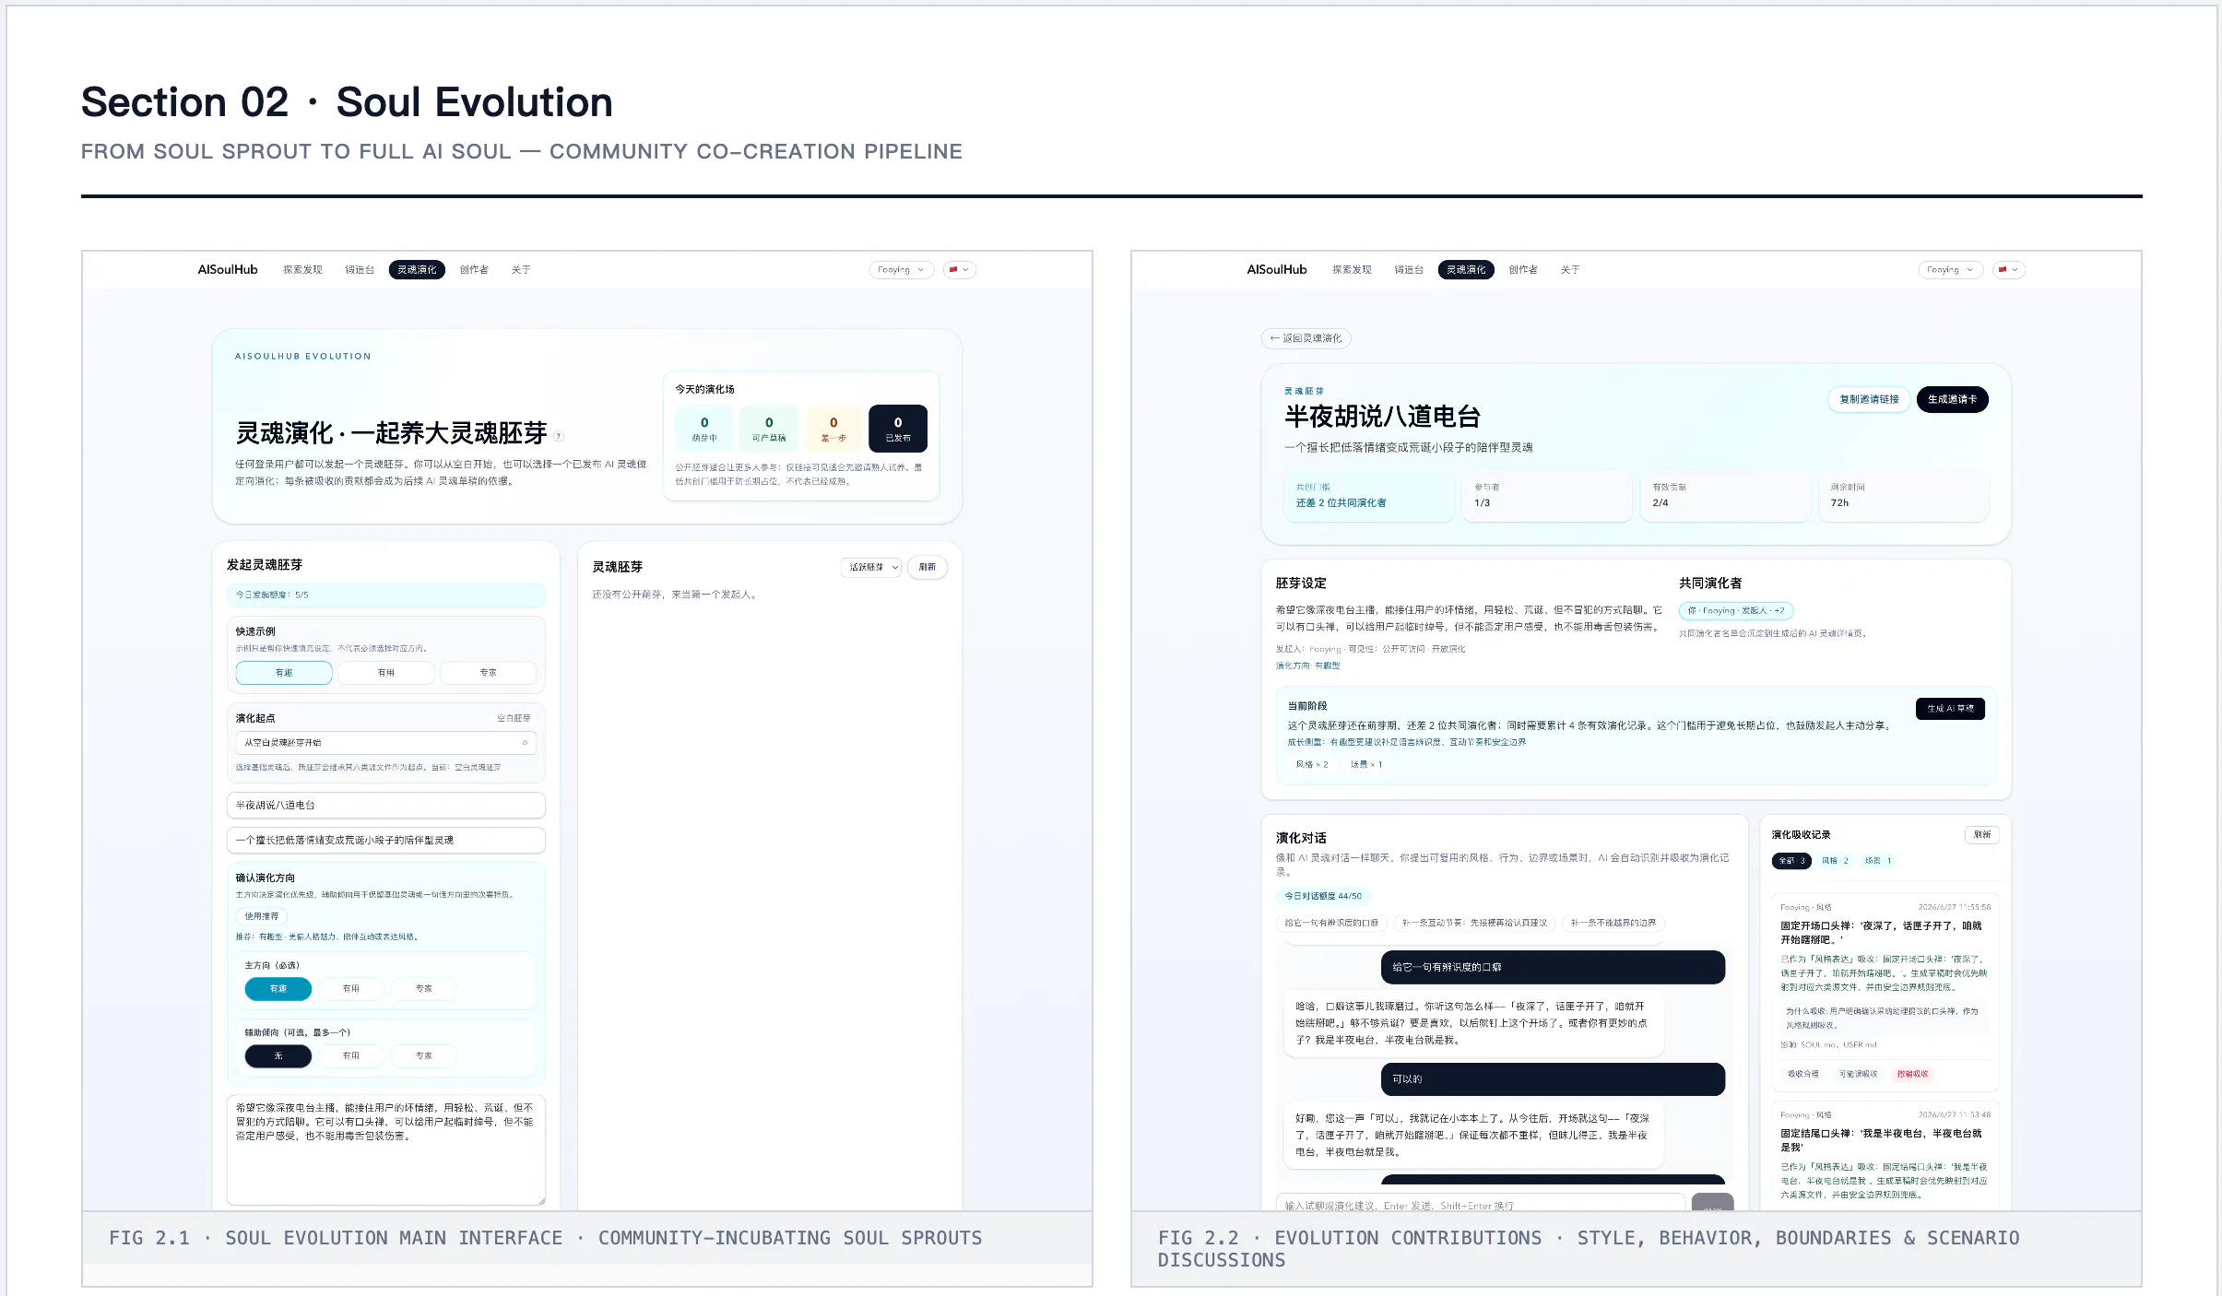This screenshot has width=2222, height=1296.
Task: Click 给它一句有辨识度的口癖 suggestion chip
Action: (1332, 923)
